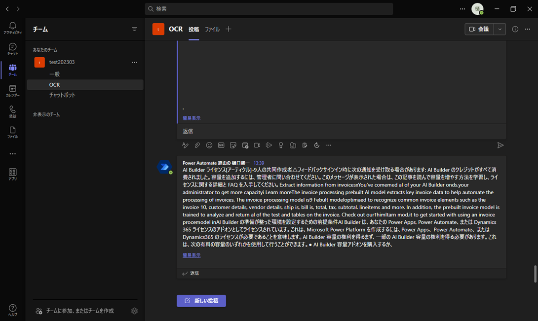
Task: Click the video camera icon in reply toolbar
Action: tap(257, 145)
